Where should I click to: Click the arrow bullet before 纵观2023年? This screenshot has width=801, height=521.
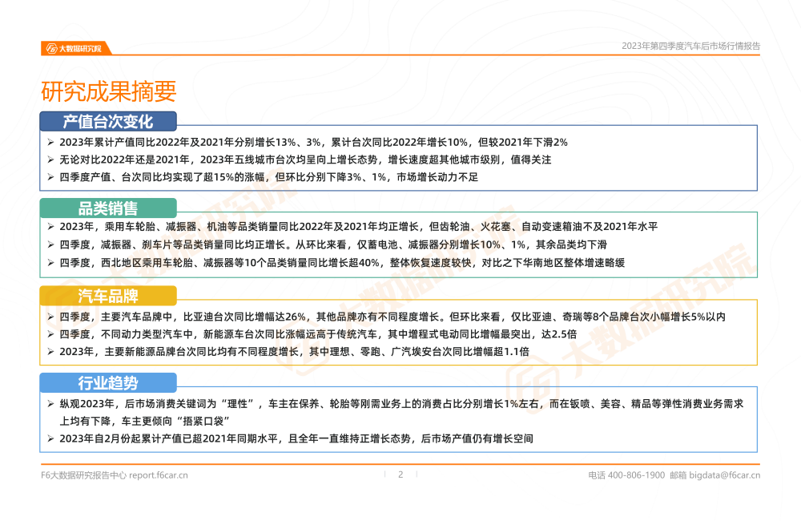(51, 404)
